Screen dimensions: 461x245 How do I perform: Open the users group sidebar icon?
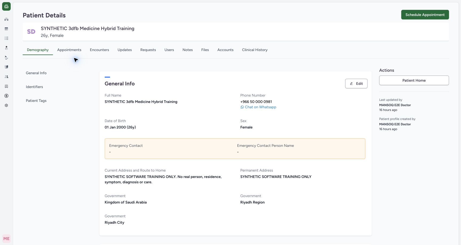6,77
